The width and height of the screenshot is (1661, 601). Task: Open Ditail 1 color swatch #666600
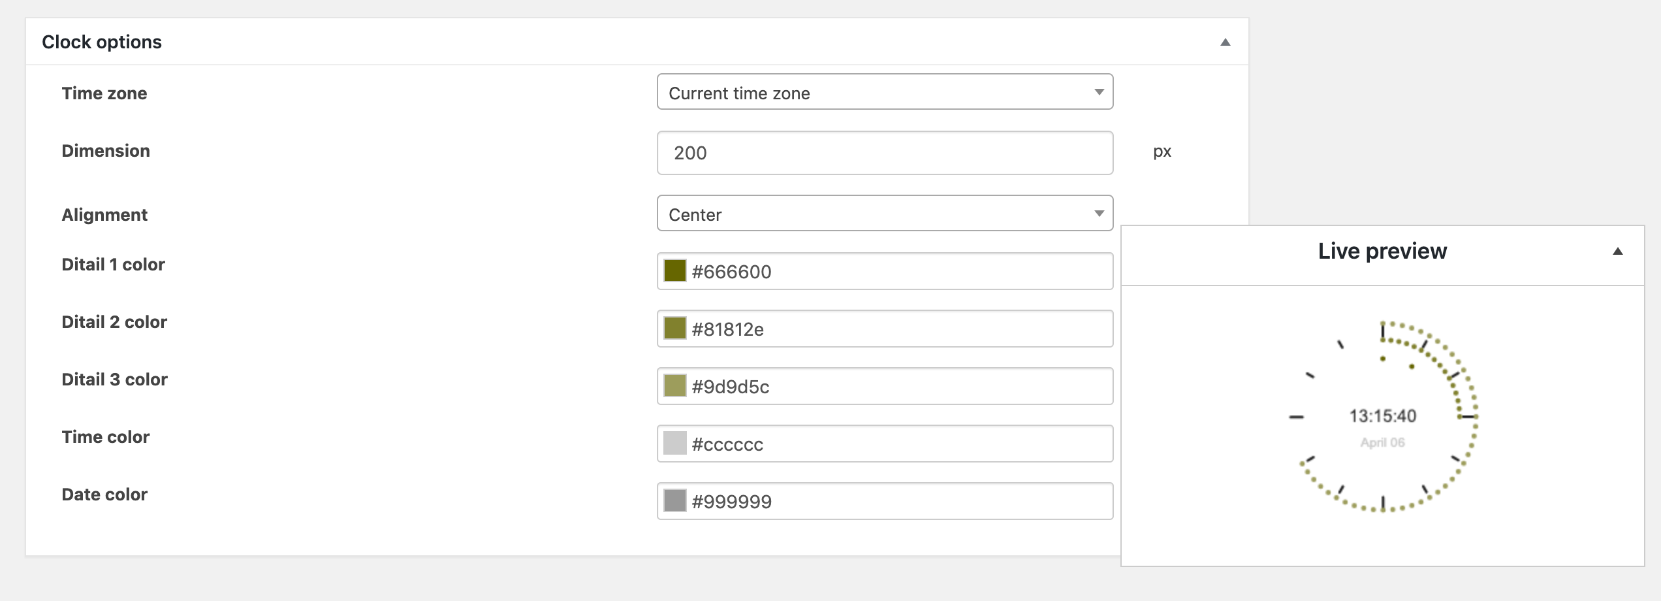click(674, 271)
